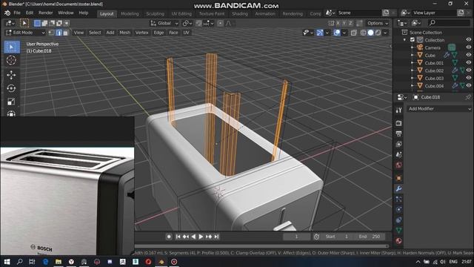
Task: Collapse the Collection tree in outliner
Action: (x=405, y=39)
